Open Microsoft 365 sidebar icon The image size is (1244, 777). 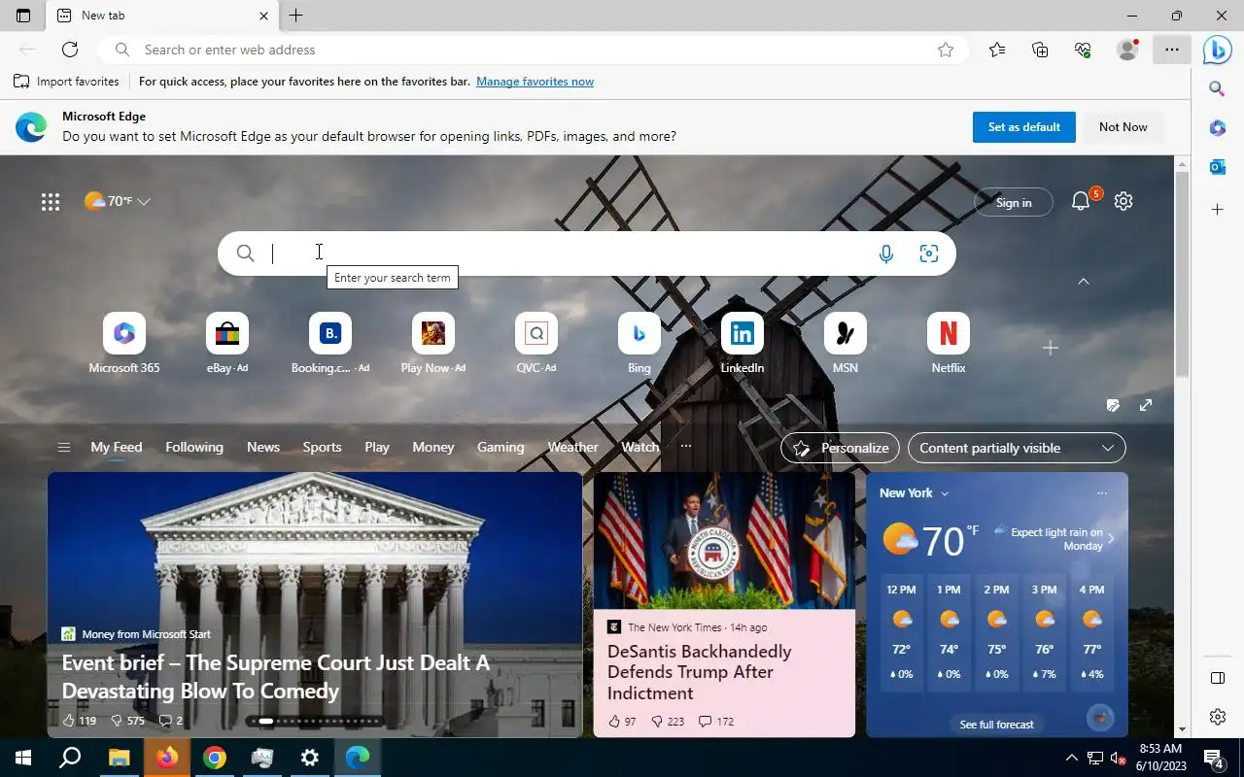pos(1217,128)
